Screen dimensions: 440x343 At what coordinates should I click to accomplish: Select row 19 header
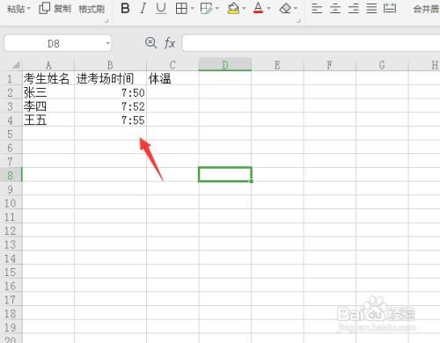(x=11, y=327)
